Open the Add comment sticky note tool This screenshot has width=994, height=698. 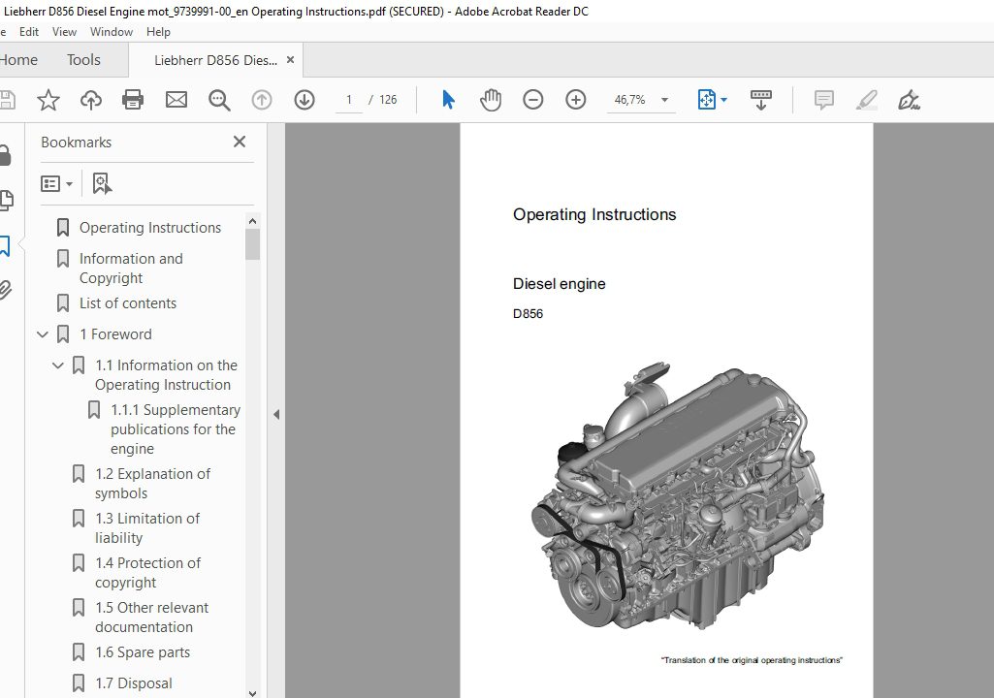824,100
